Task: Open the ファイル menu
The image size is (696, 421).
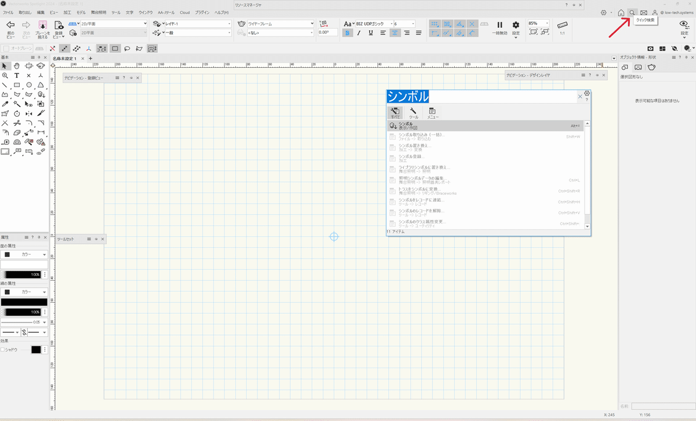Action: (x=8, y=12)
